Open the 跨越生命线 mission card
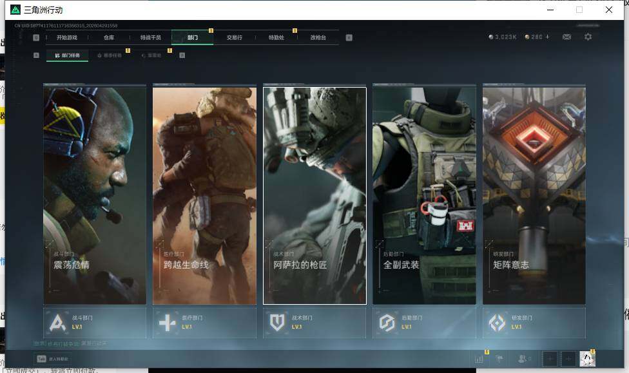The width and height of the screenshot is (629, 373). (204, 195)
